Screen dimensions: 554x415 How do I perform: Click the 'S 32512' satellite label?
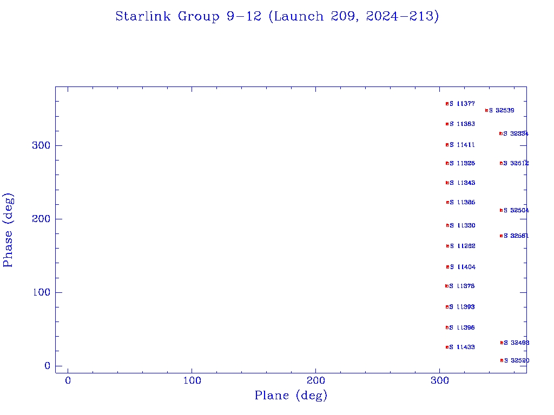click(x=516, y=163)
